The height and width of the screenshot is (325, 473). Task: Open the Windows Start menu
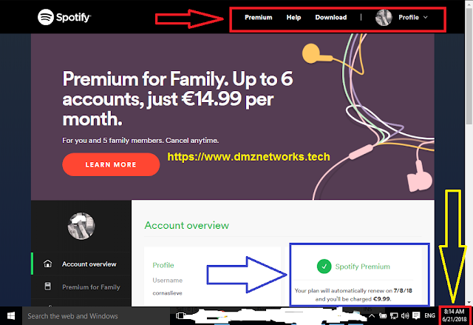pos(11,316)
